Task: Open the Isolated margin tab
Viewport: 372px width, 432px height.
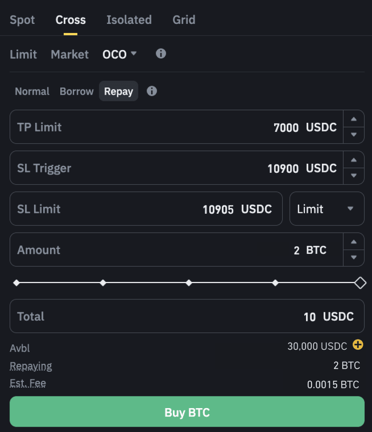Action: coord(129,20)
